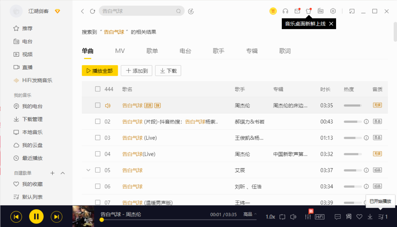
Task: Click the 下载 button above list
Action: click(168, 71)
